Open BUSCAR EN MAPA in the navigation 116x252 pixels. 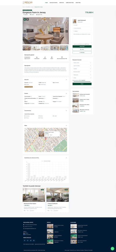coord(54,3)
